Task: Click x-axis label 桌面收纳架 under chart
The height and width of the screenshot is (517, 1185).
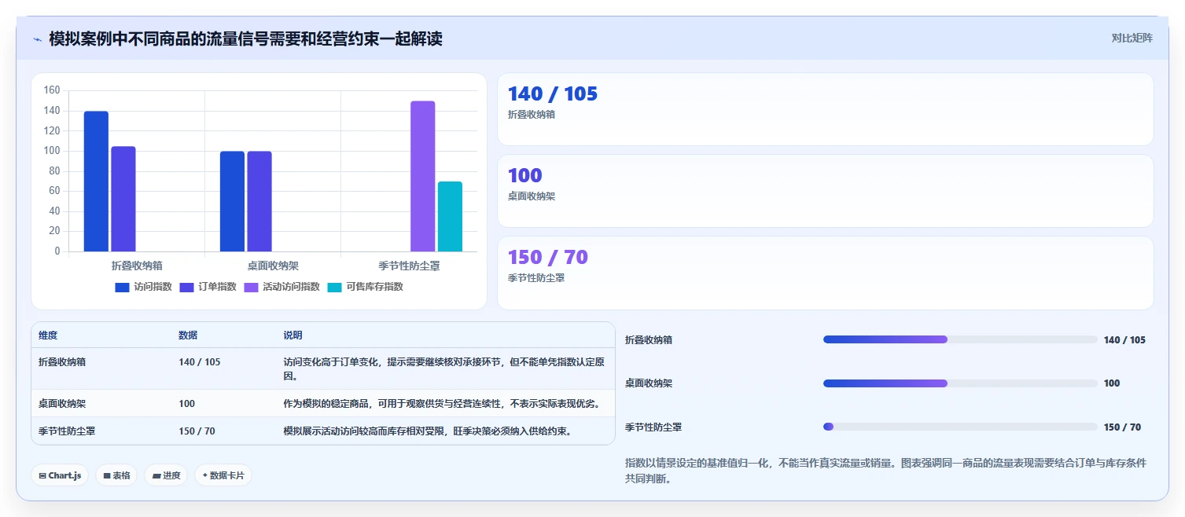Action: 273,266
